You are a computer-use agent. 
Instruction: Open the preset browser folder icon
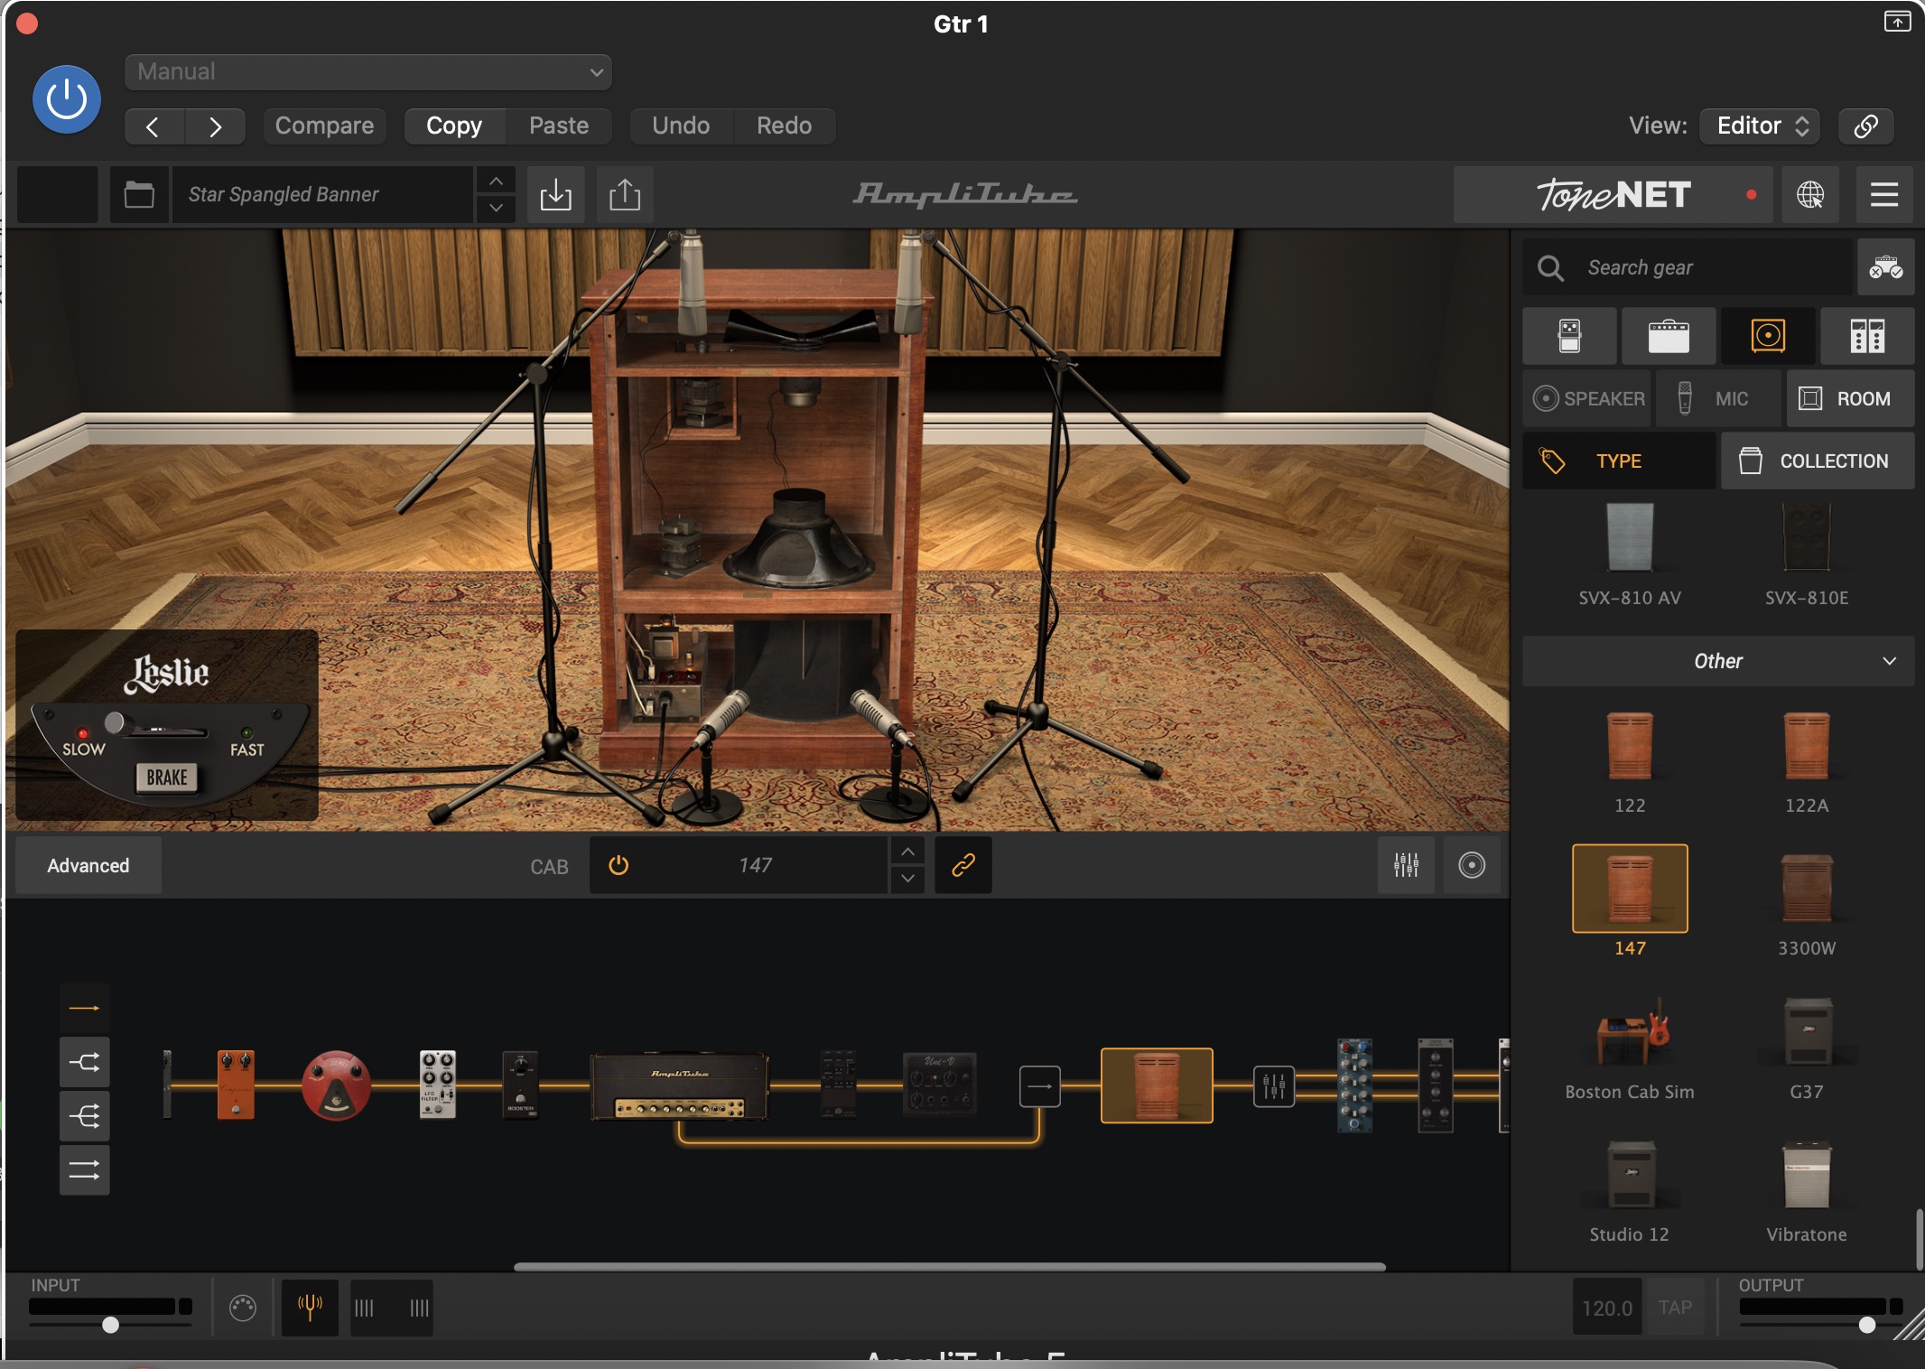139,194
